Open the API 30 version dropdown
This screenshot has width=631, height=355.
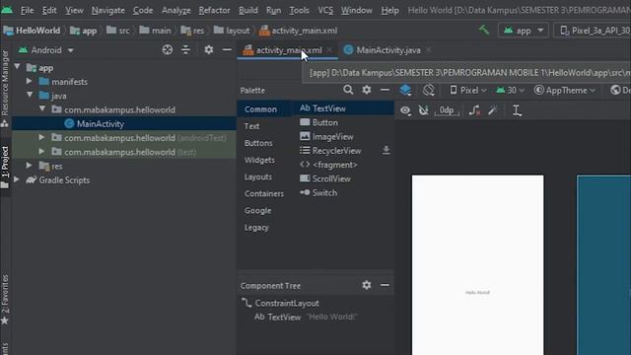(x=511, y=90)
